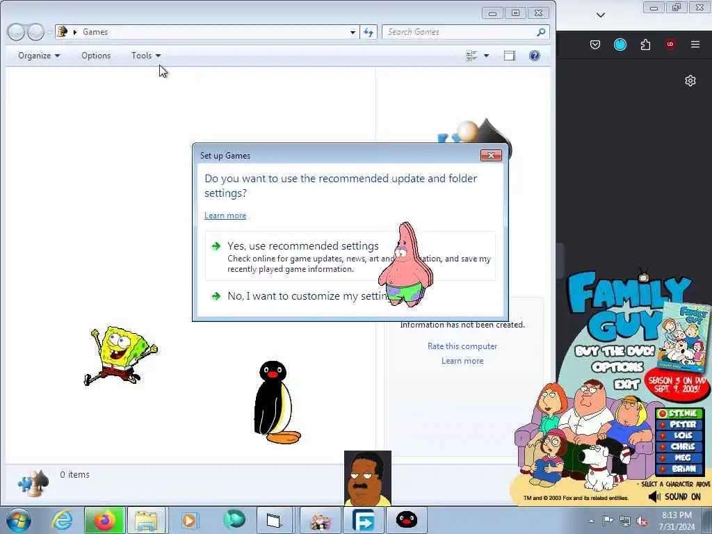Open Firefox list all tabs chevron
The width and height of the screenshot is (712, 534).
click(x=600, y=15)
